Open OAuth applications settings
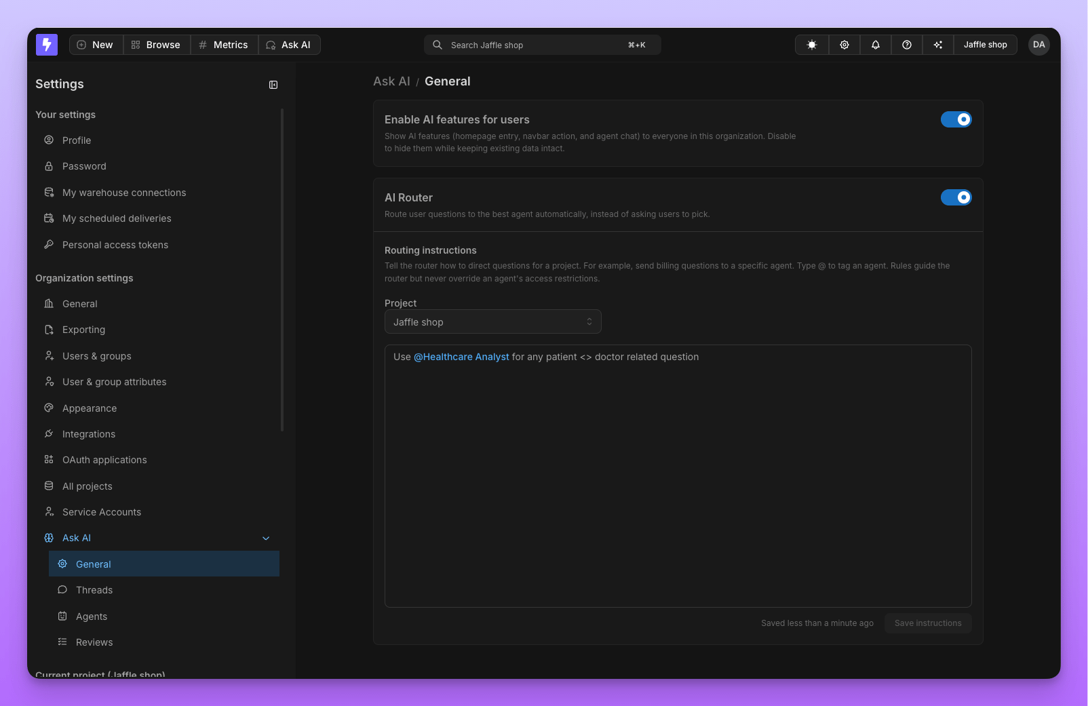 [x=157, y=460]
